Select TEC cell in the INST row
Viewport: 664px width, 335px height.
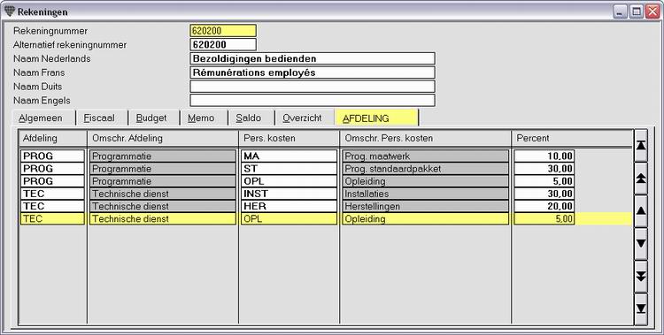(52, 194)
